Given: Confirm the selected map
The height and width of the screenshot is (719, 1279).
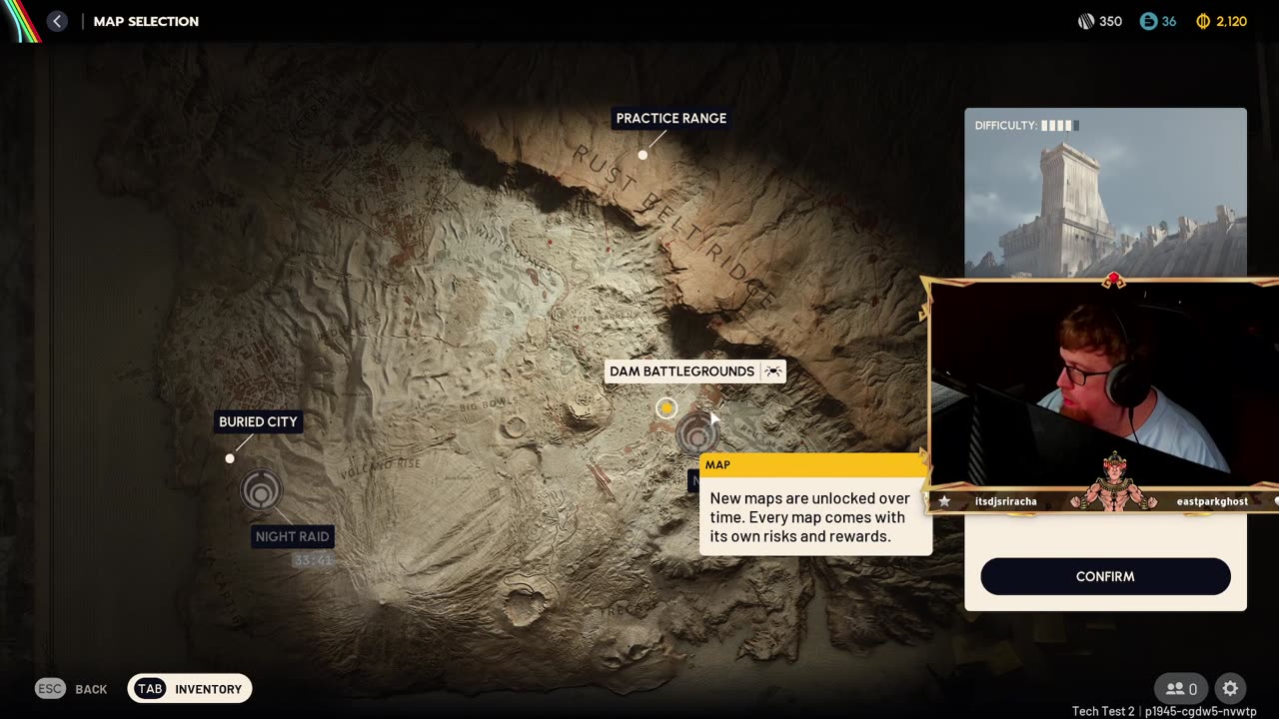Looking at the screenshot, I should click(x=1105, y=576).
